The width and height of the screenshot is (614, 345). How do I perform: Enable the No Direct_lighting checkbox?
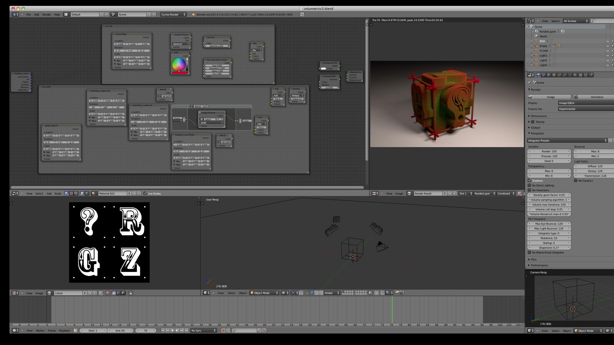coord(529,185)
